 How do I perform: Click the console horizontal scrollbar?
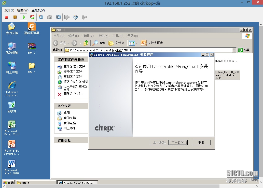point(113,186)
